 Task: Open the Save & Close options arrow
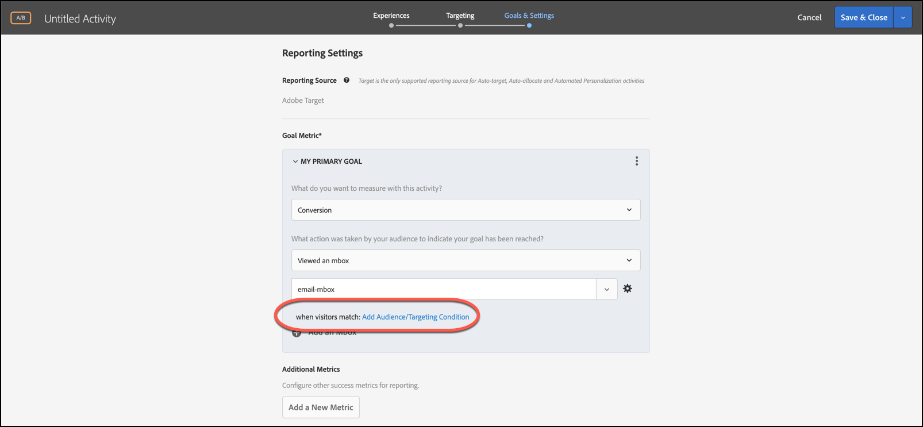903,18
